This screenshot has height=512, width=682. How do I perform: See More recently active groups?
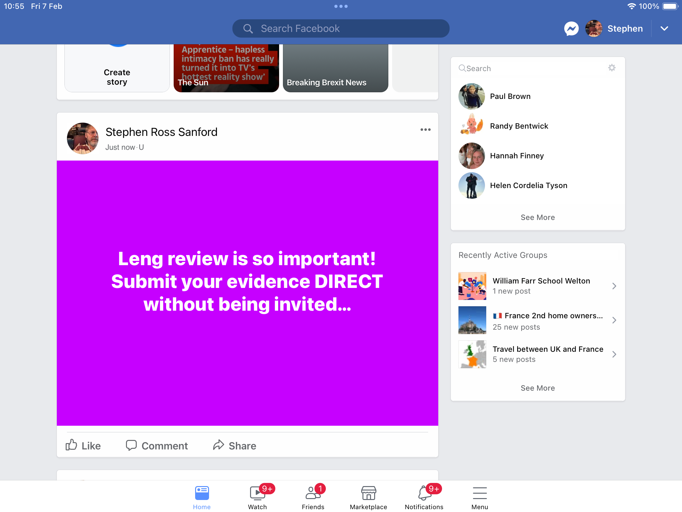click(x=538, y=388)
